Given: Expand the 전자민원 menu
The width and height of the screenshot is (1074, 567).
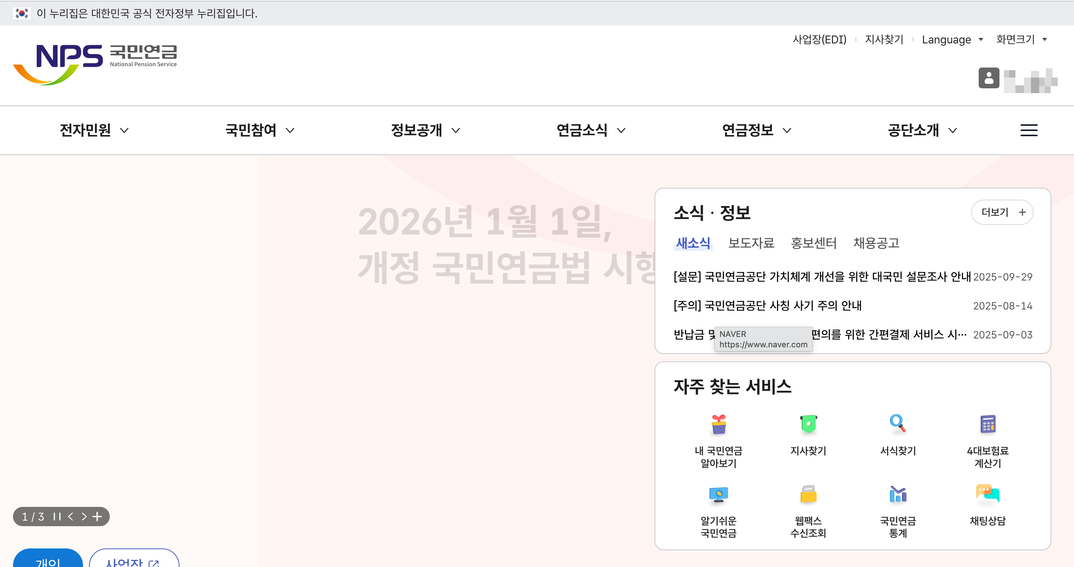Looking at the screenshot, I should tap(94, 131).
